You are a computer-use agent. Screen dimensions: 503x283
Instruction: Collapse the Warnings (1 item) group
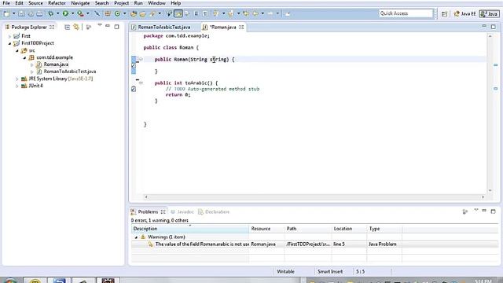[x=136, y=237]
